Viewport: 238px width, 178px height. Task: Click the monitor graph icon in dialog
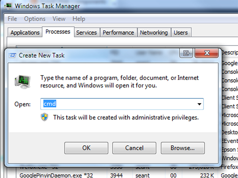click(x=23, y=82)
